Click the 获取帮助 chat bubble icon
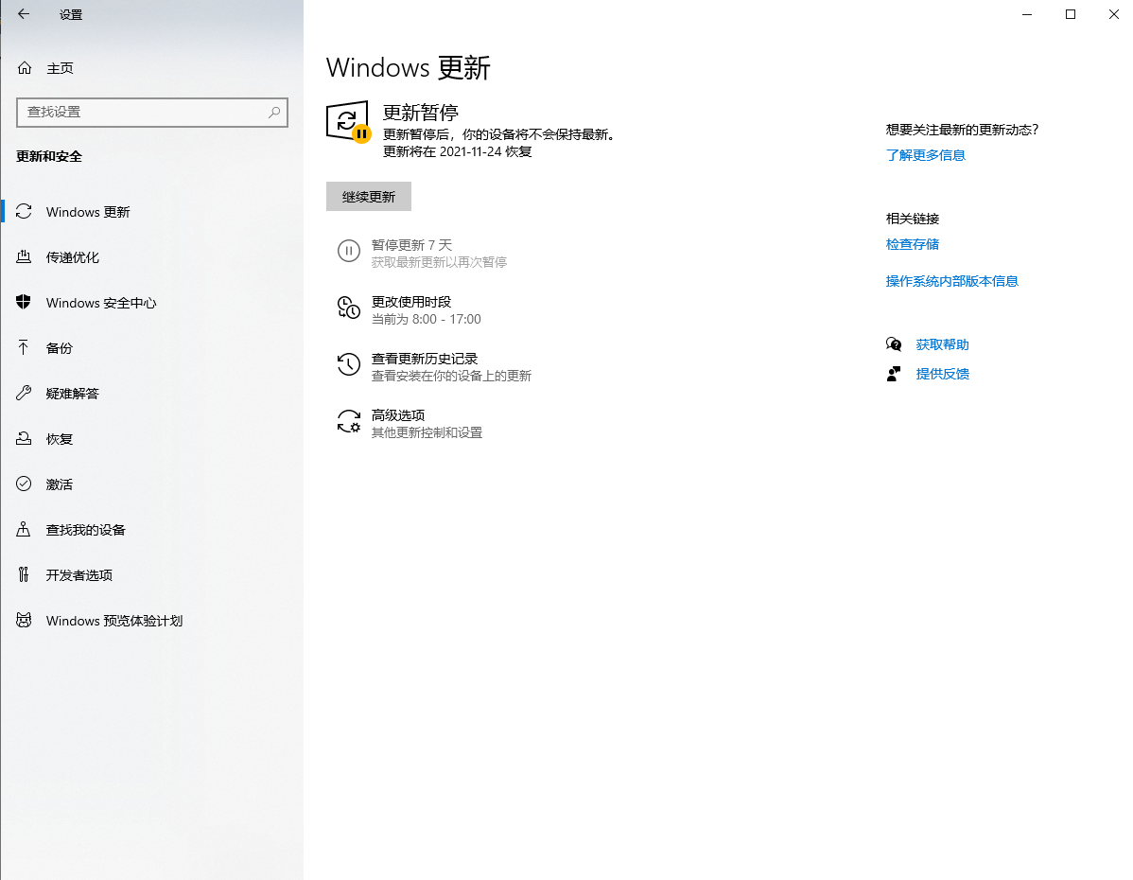This screenshot has width=1133, height=880. [x=894, y=345]
